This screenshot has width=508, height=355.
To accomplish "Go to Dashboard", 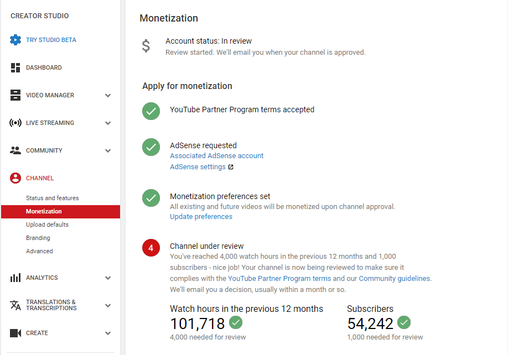I will point(44,67).
